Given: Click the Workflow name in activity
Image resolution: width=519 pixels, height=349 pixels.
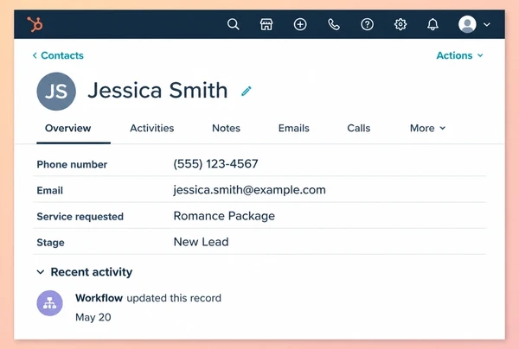Looking at the screenshot, I should click(x=99, y=298).
